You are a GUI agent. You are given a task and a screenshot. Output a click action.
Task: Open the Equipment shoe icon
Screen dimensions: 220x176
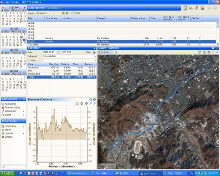(x=191, y=8)
